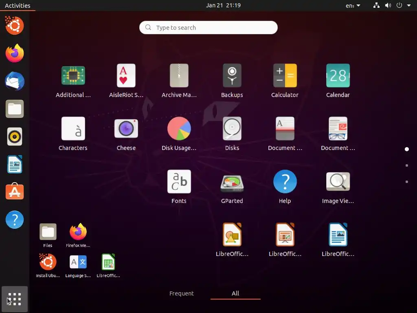Click Install Ubuntu icon in the dock

(15, 26)
